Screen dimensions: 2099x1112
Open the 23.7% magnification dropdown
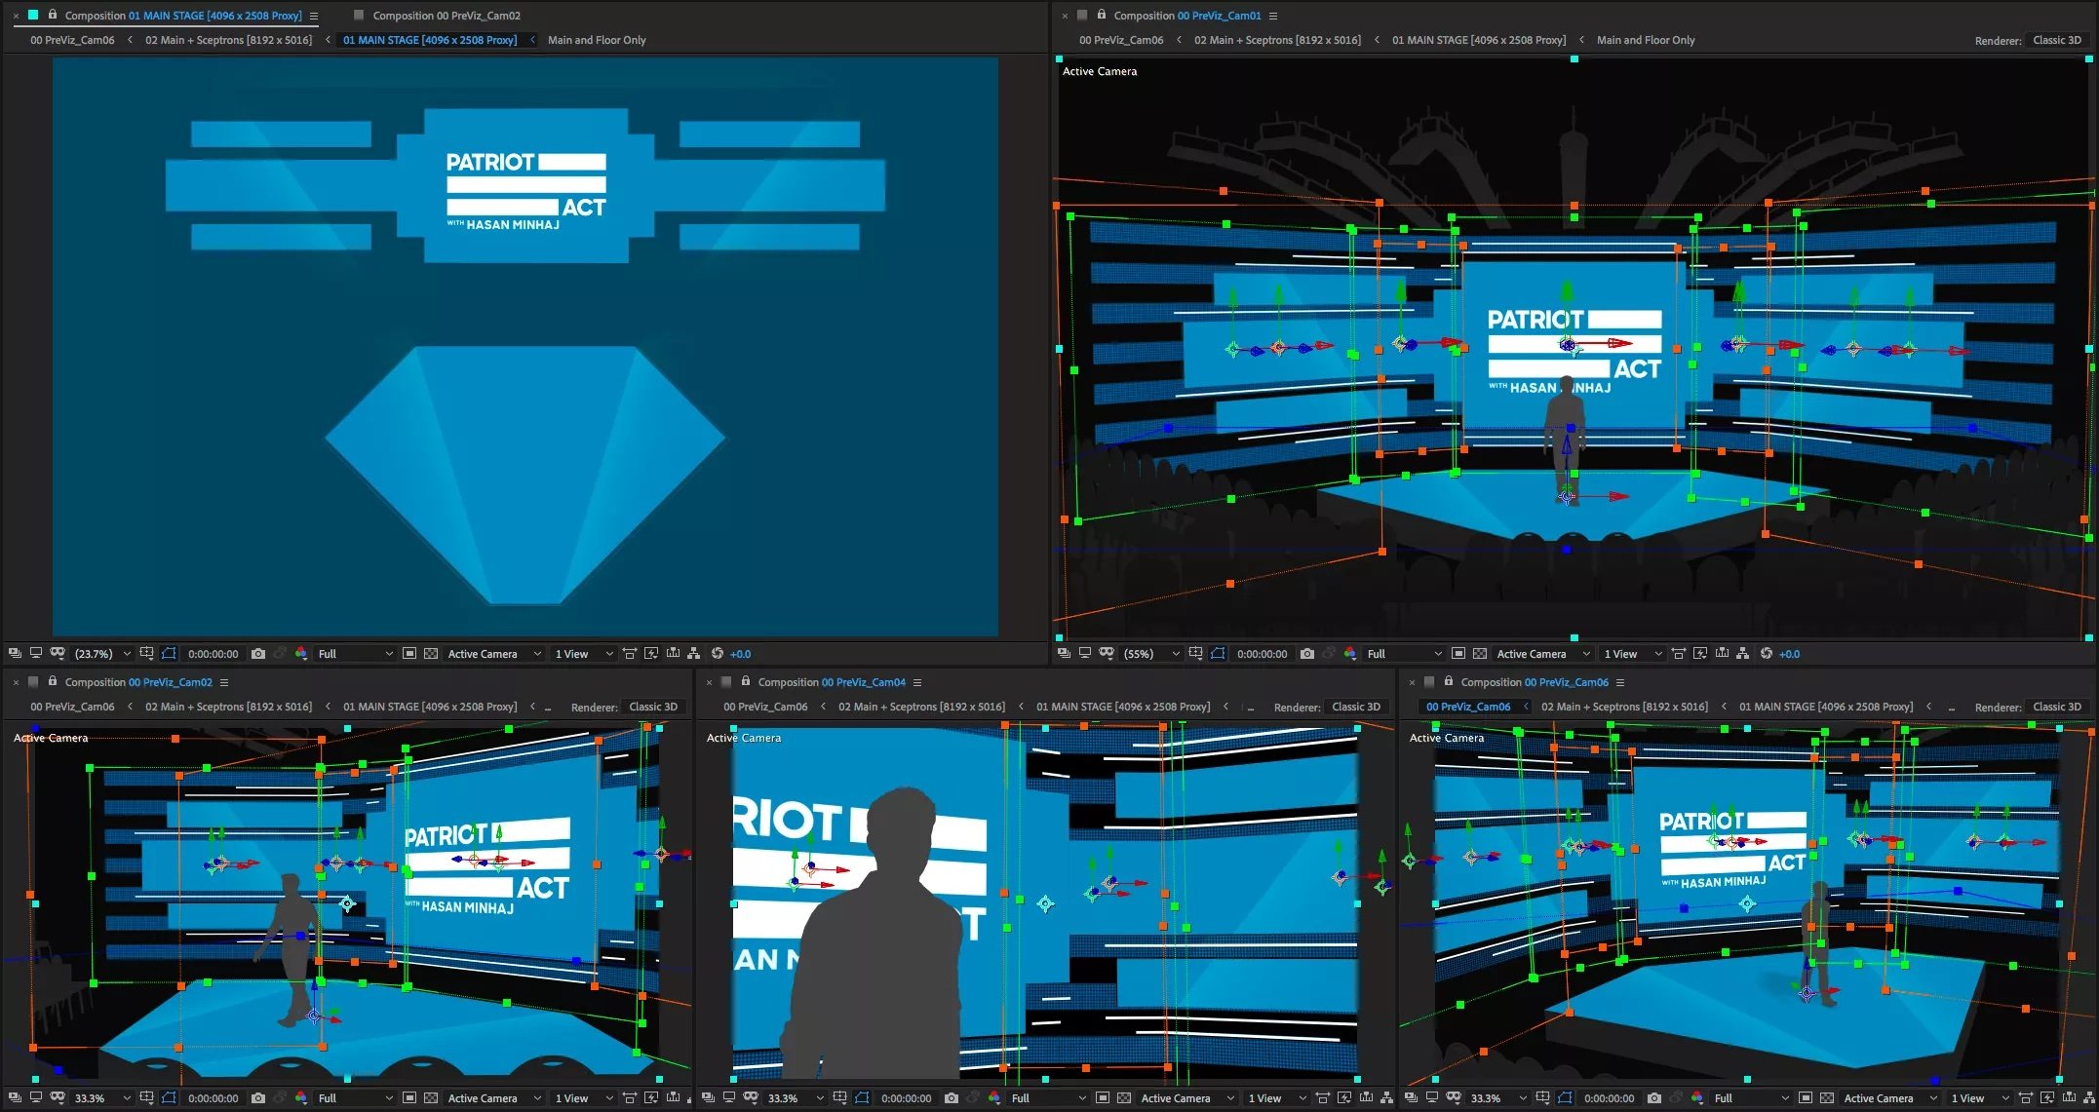tap(102, 654)
